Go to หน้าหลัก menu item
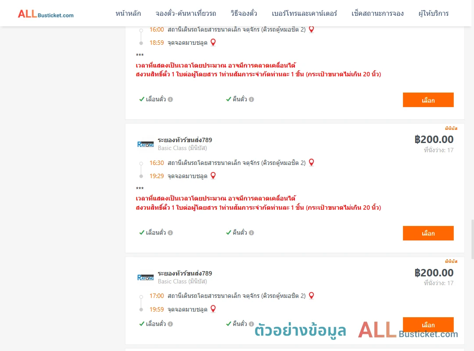Viewport: 474px width, 351px height. [x=128, y=14]
